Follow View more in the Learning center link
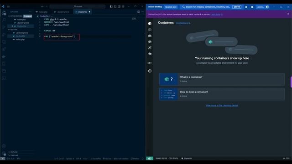Image resolution: width=292 pixels, height=164 pixels. (x=222, y=105)
